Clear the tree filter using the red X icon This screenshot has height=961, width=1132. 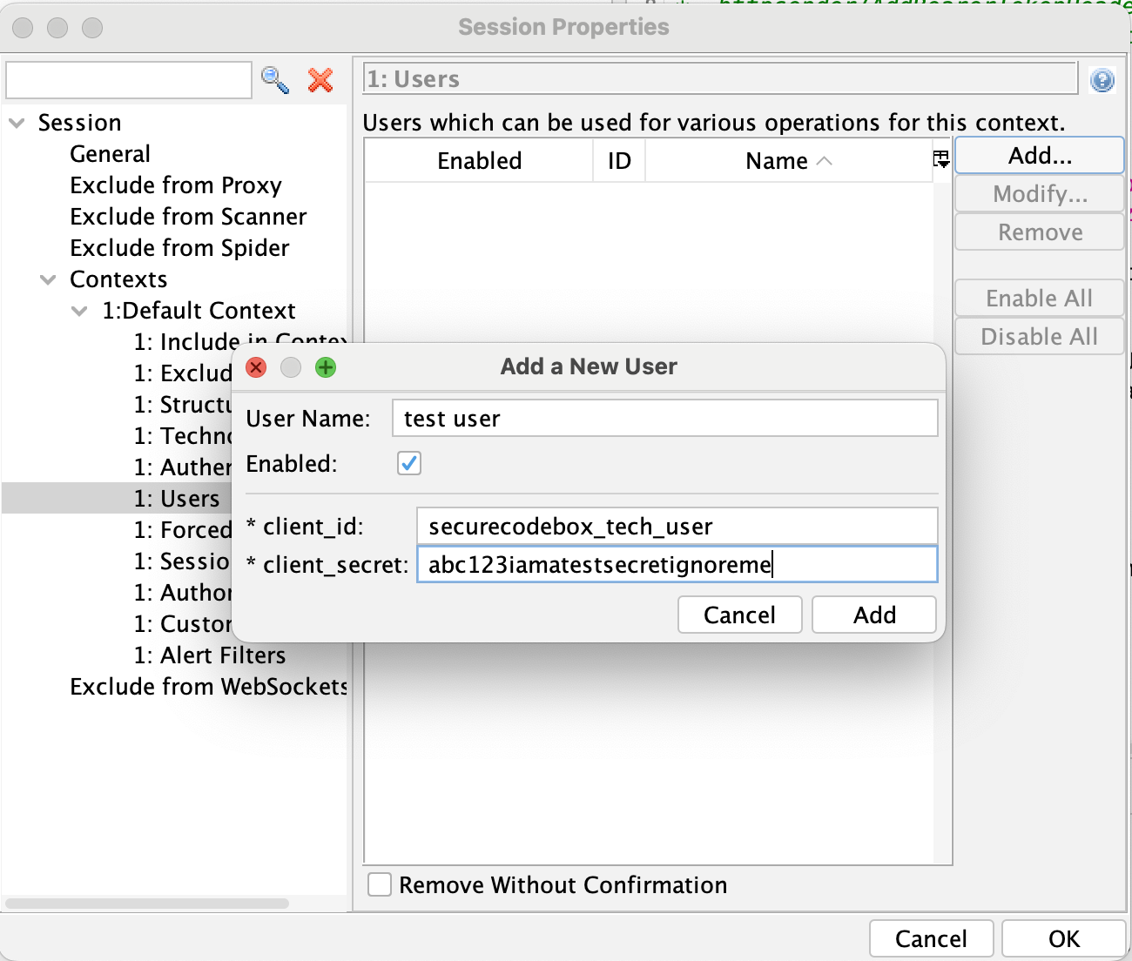pyautogui.click(x=320, y=80)
